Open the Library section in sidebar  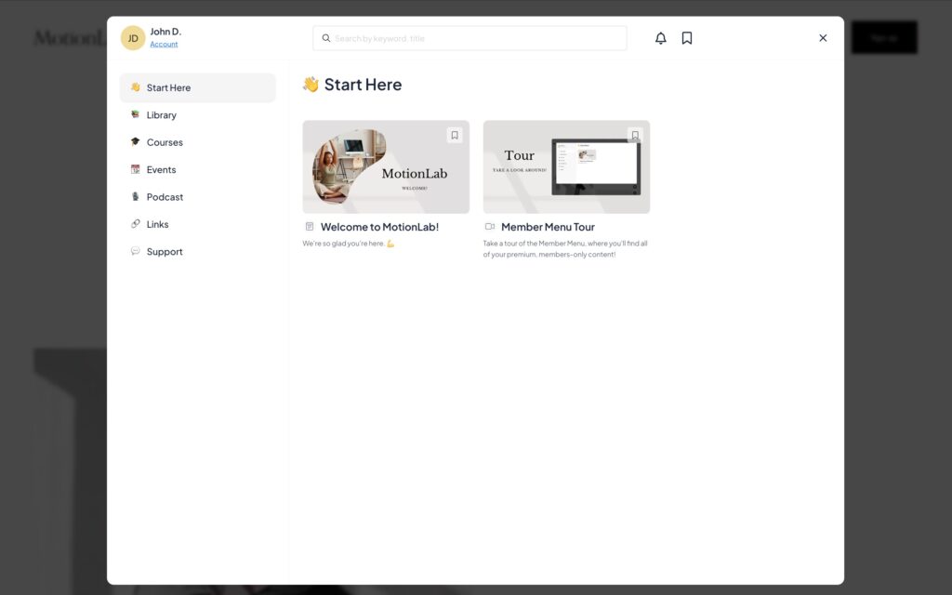tap(161, 115)
